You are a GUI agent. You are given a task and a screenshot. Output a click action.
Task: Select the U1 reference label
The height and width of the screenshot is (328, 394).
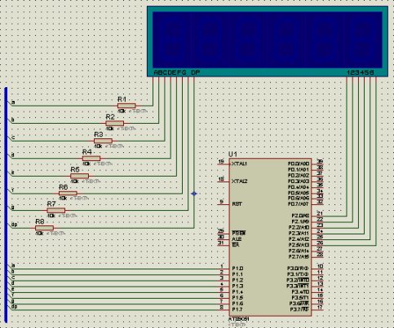pyautogui.click(x=233, y=154)
